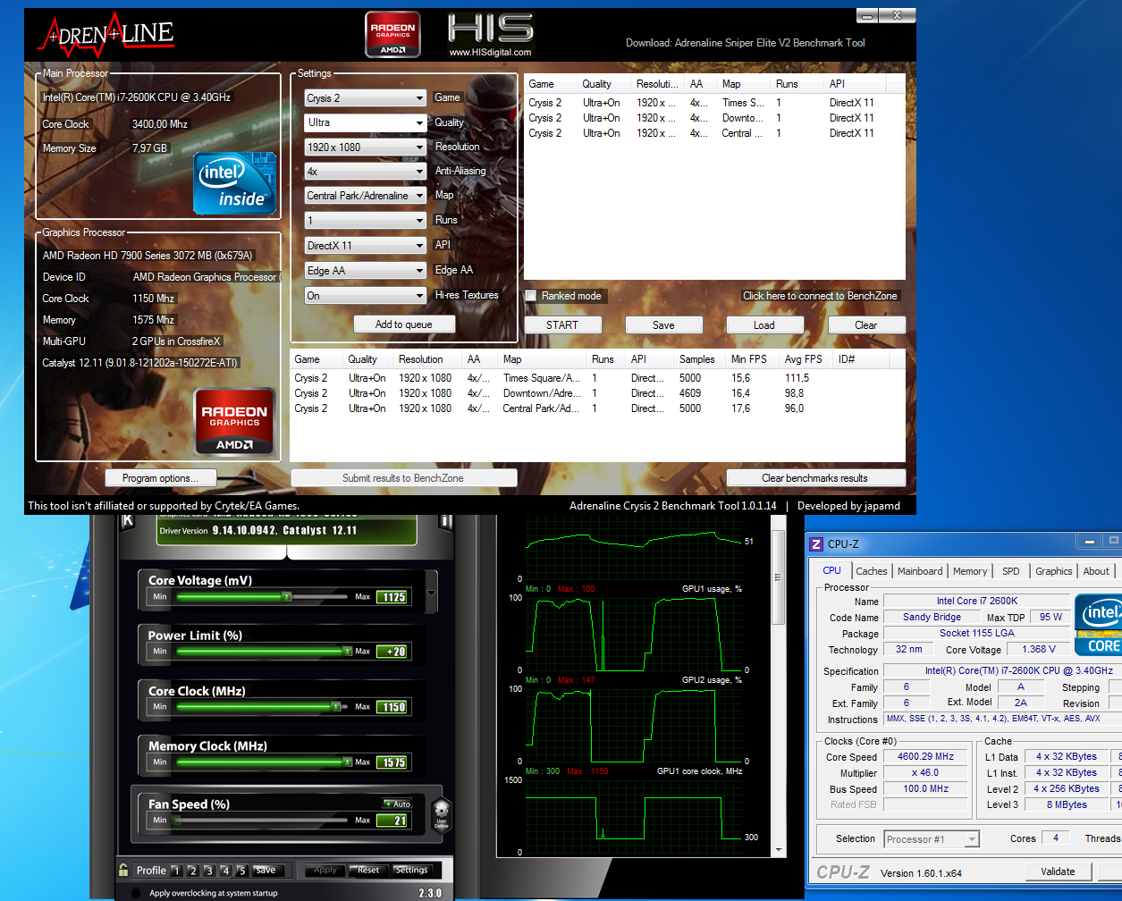Open the Adrenaline Sniper Elite V2 download link
Screen dimensions: 1122x901
[x=746, y=43]
